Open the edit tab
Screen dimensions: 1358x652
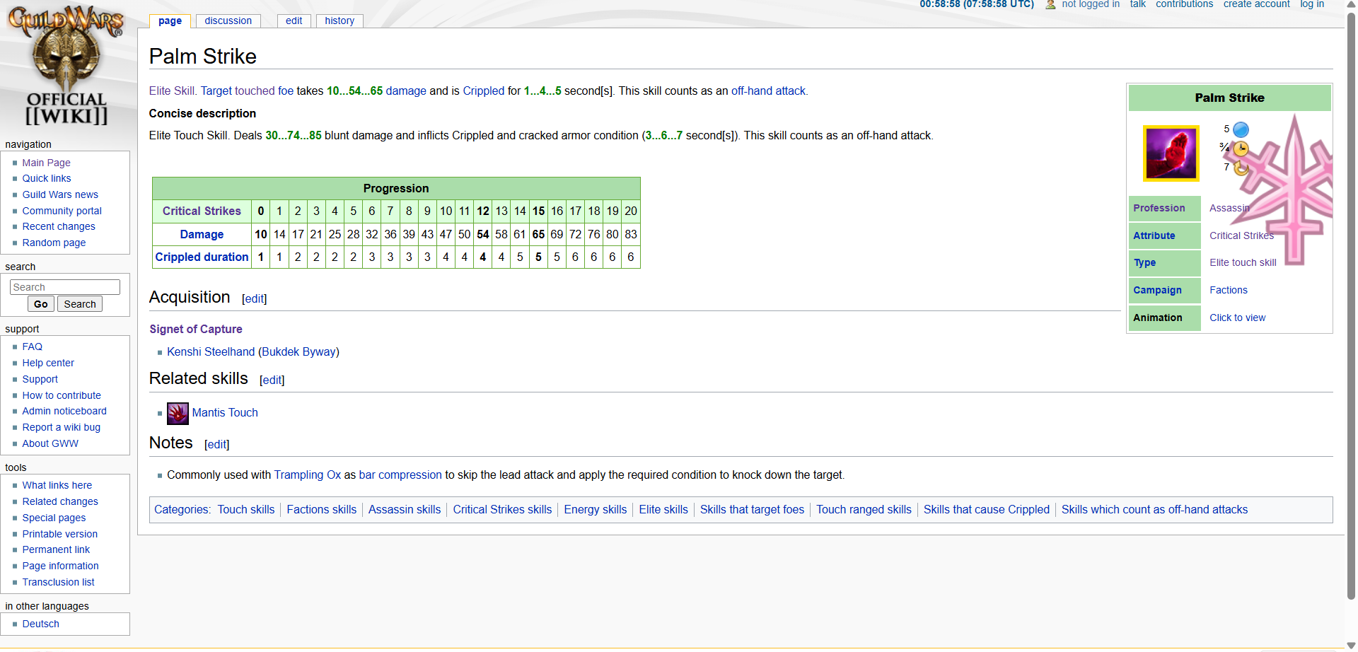click(x=294, y=21)
